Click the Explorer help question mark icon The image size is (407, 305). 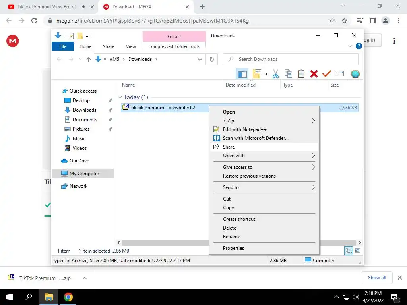pyautogui.click(x=359, y=46)
